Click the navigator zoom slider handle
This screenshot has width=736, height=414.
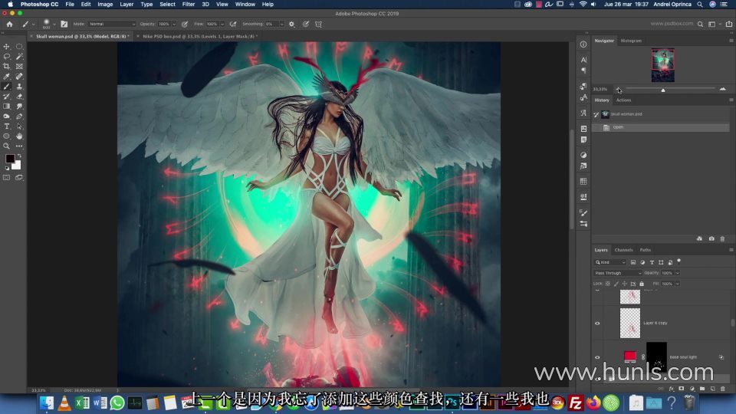point(662,90)
